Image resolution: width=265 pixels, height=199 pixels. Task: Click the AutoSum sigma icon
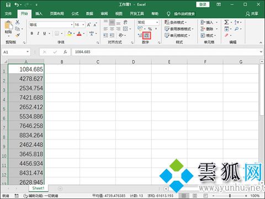tap(226, 22)
